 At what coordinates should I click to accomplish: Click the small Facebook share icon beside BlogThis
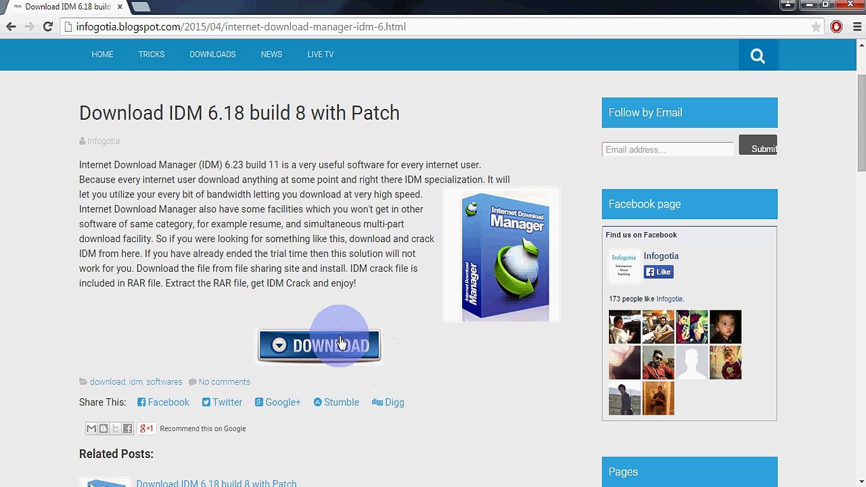(x=128, y=428)
